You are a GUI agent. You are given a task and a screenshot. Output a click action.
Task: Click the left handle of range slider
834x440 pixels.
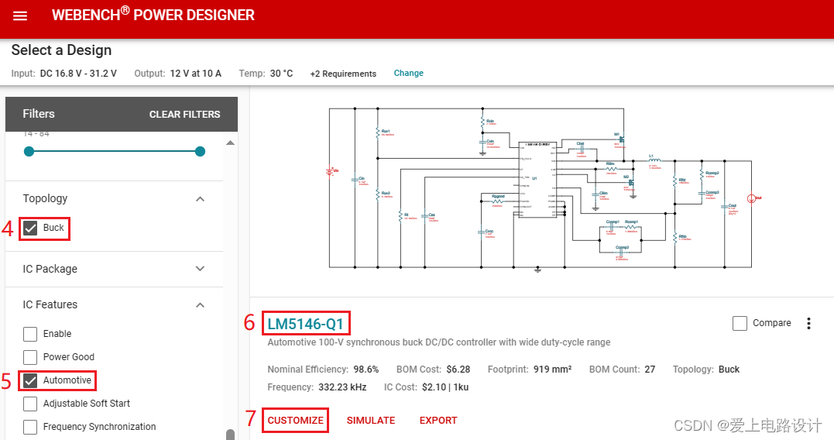click(29, 152)
